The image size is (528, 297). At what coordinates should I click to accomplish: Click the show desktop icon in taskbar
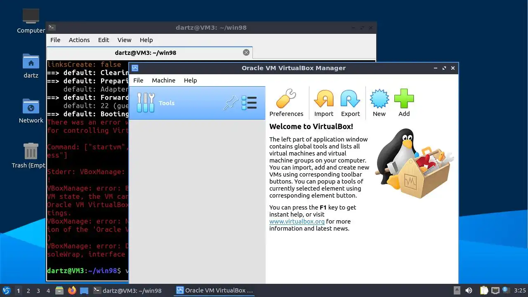(84, 291)
